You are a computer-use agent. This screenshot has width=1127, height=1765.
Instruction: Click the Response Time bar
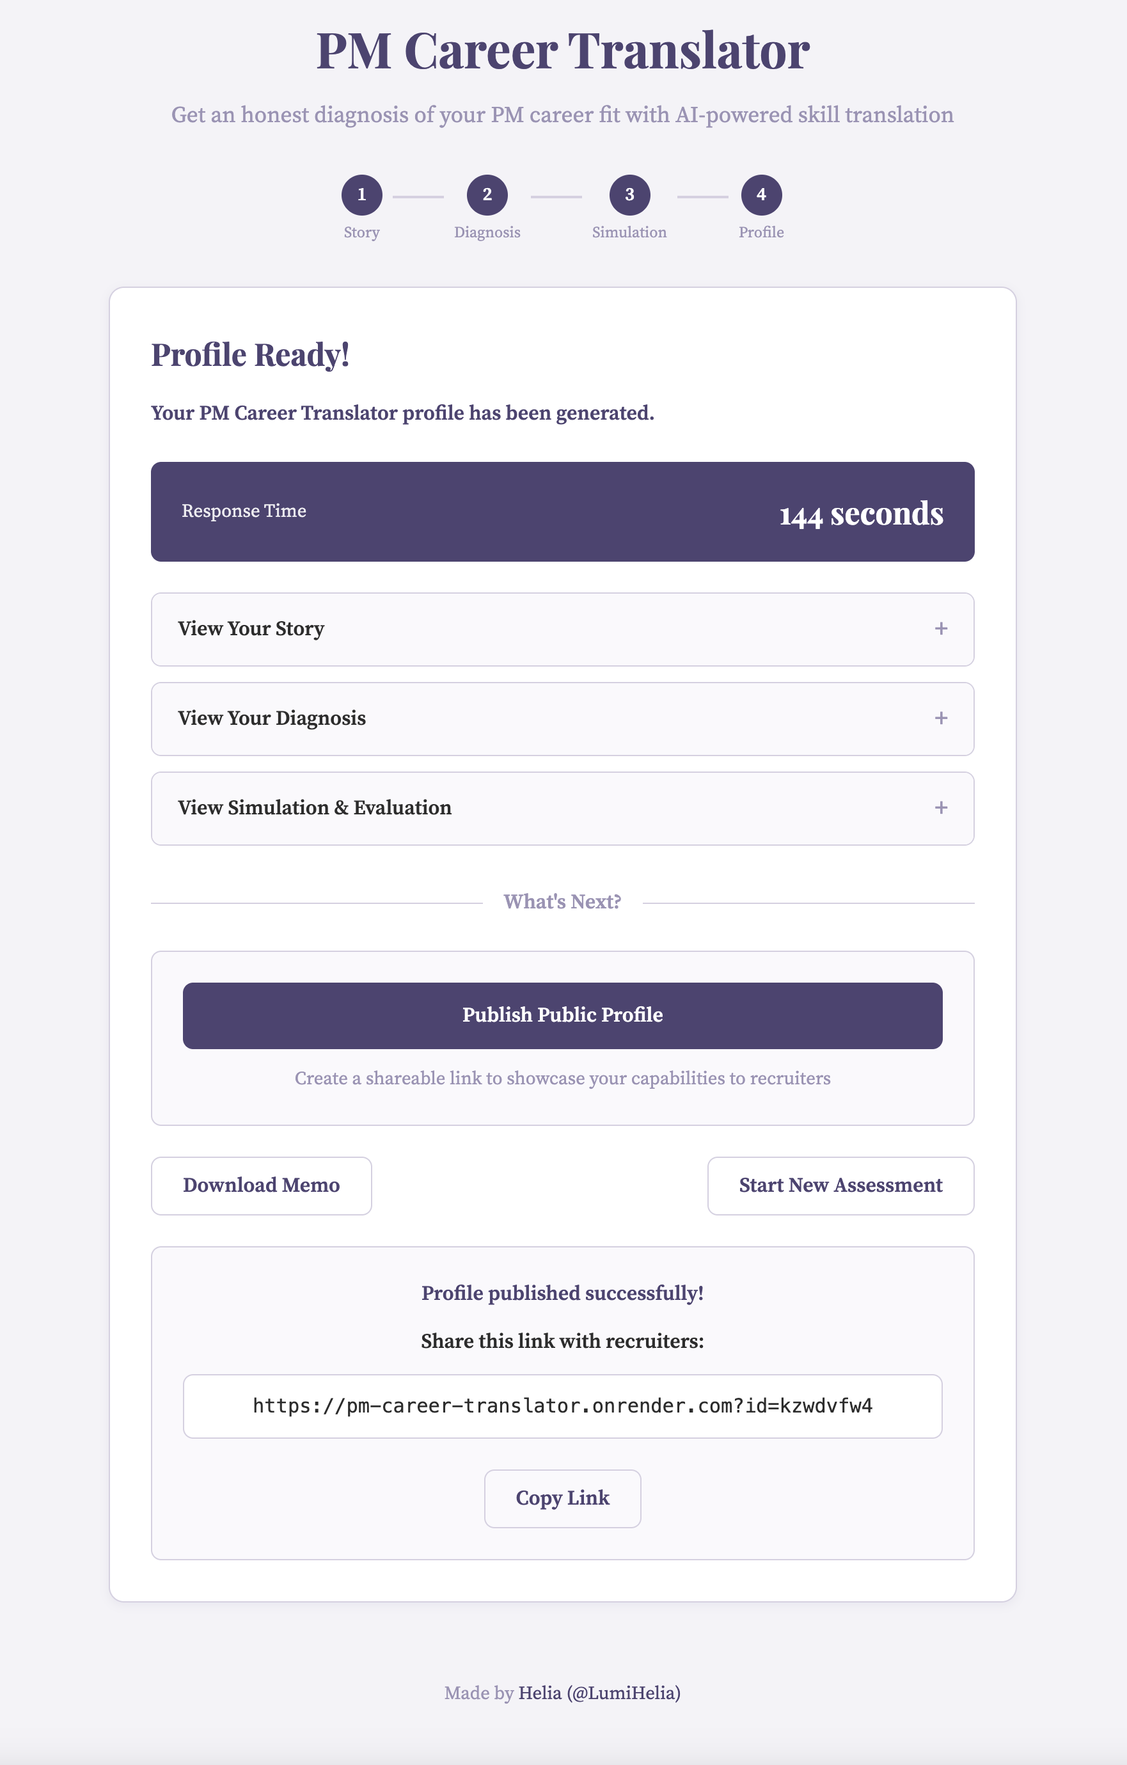[x=562, y=511]
